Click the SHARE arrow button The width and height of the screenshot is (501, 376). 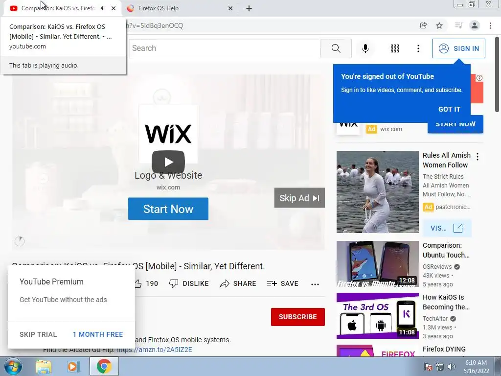click(238, 283)
